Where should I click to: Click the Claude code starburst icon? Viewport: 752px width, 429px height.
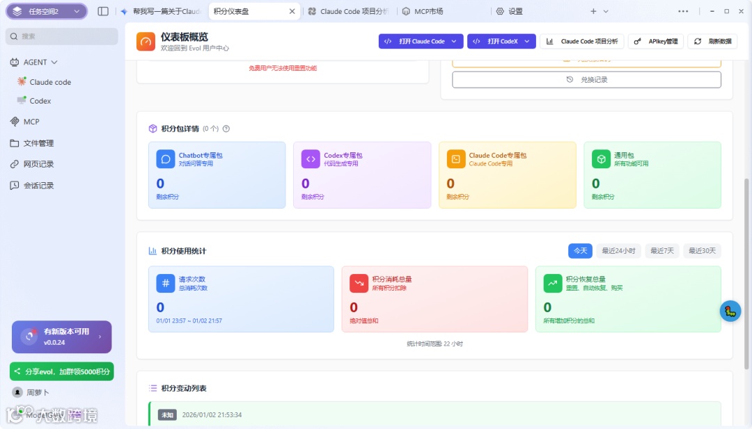pyautogui.click(x=22, y=81)
